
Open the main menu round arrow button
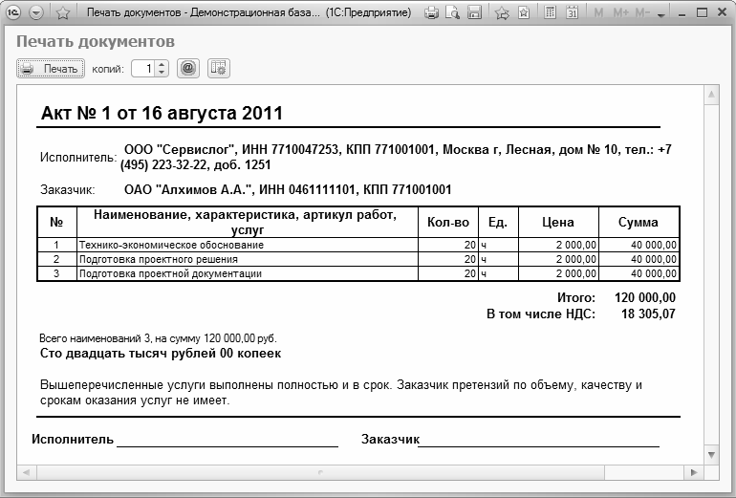pos(36,13)
